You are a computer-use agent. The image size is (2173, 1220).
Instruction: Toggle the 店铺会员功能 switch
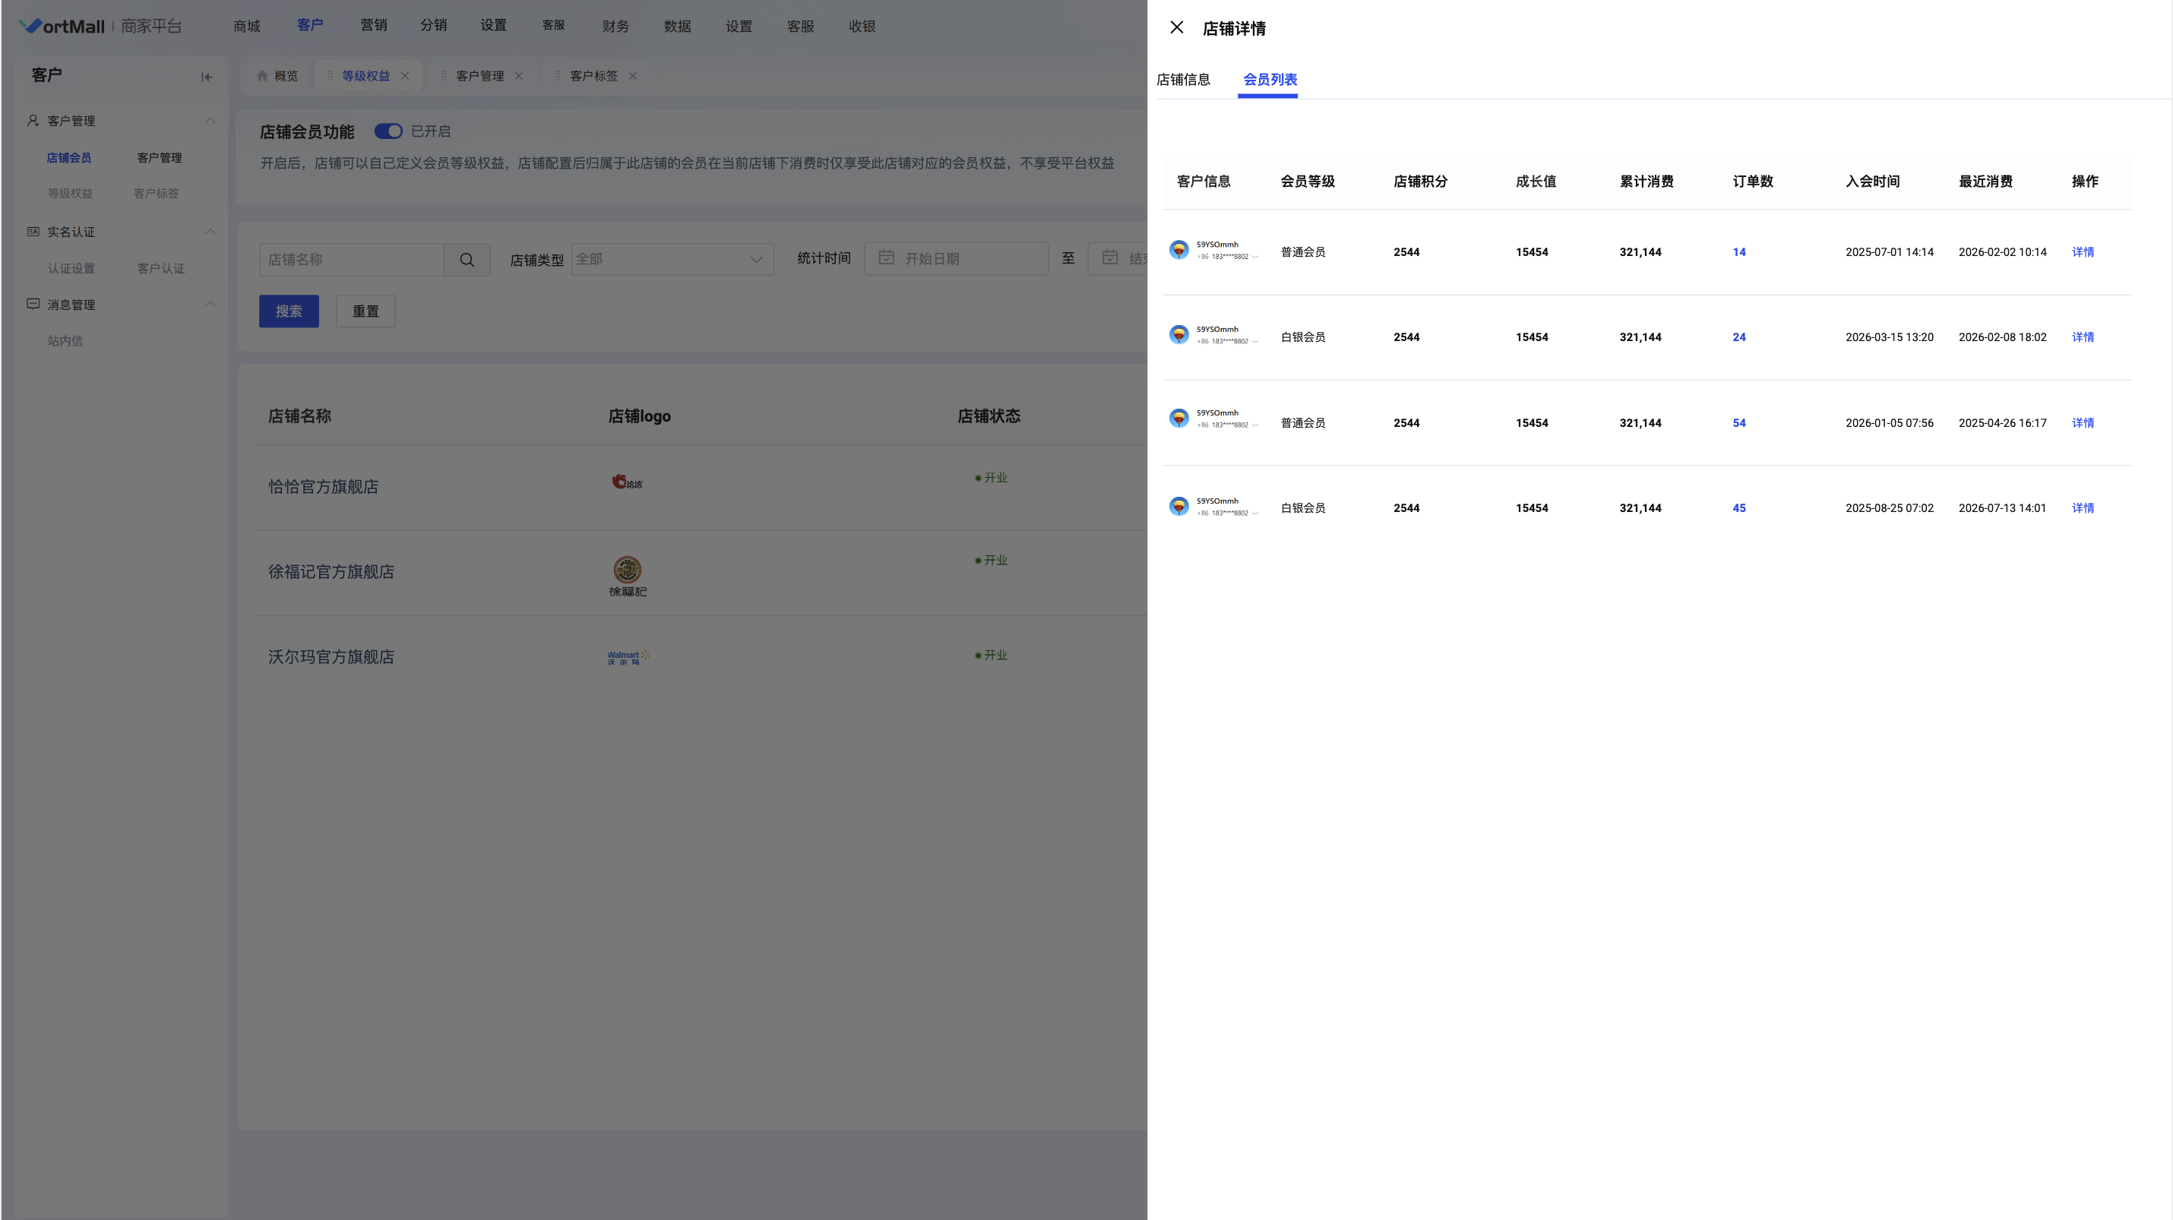point(388,131)
